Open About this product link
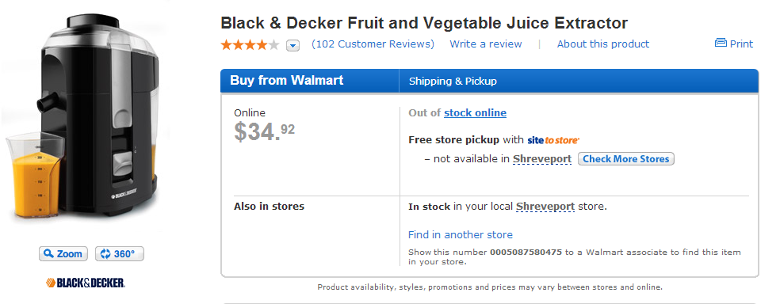The height and width of the screenshot is (304, 780). point(603,44)
